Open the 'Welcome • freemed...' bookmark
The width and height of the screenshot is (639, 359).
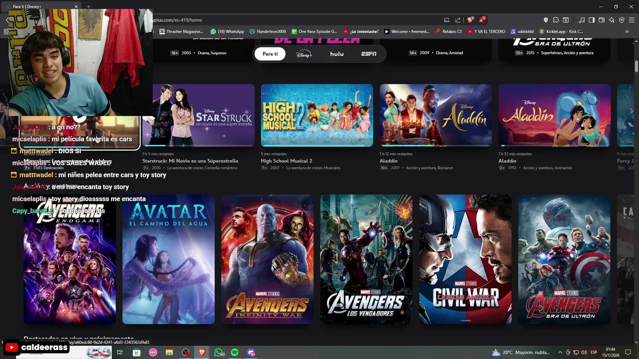pyautogui.click(x=406, y=31)
